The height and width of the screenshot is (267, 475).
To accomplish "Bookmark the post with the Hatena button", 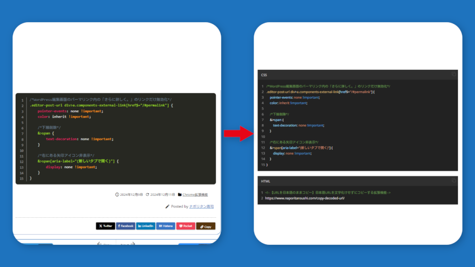I will click(x=166, y=226).
